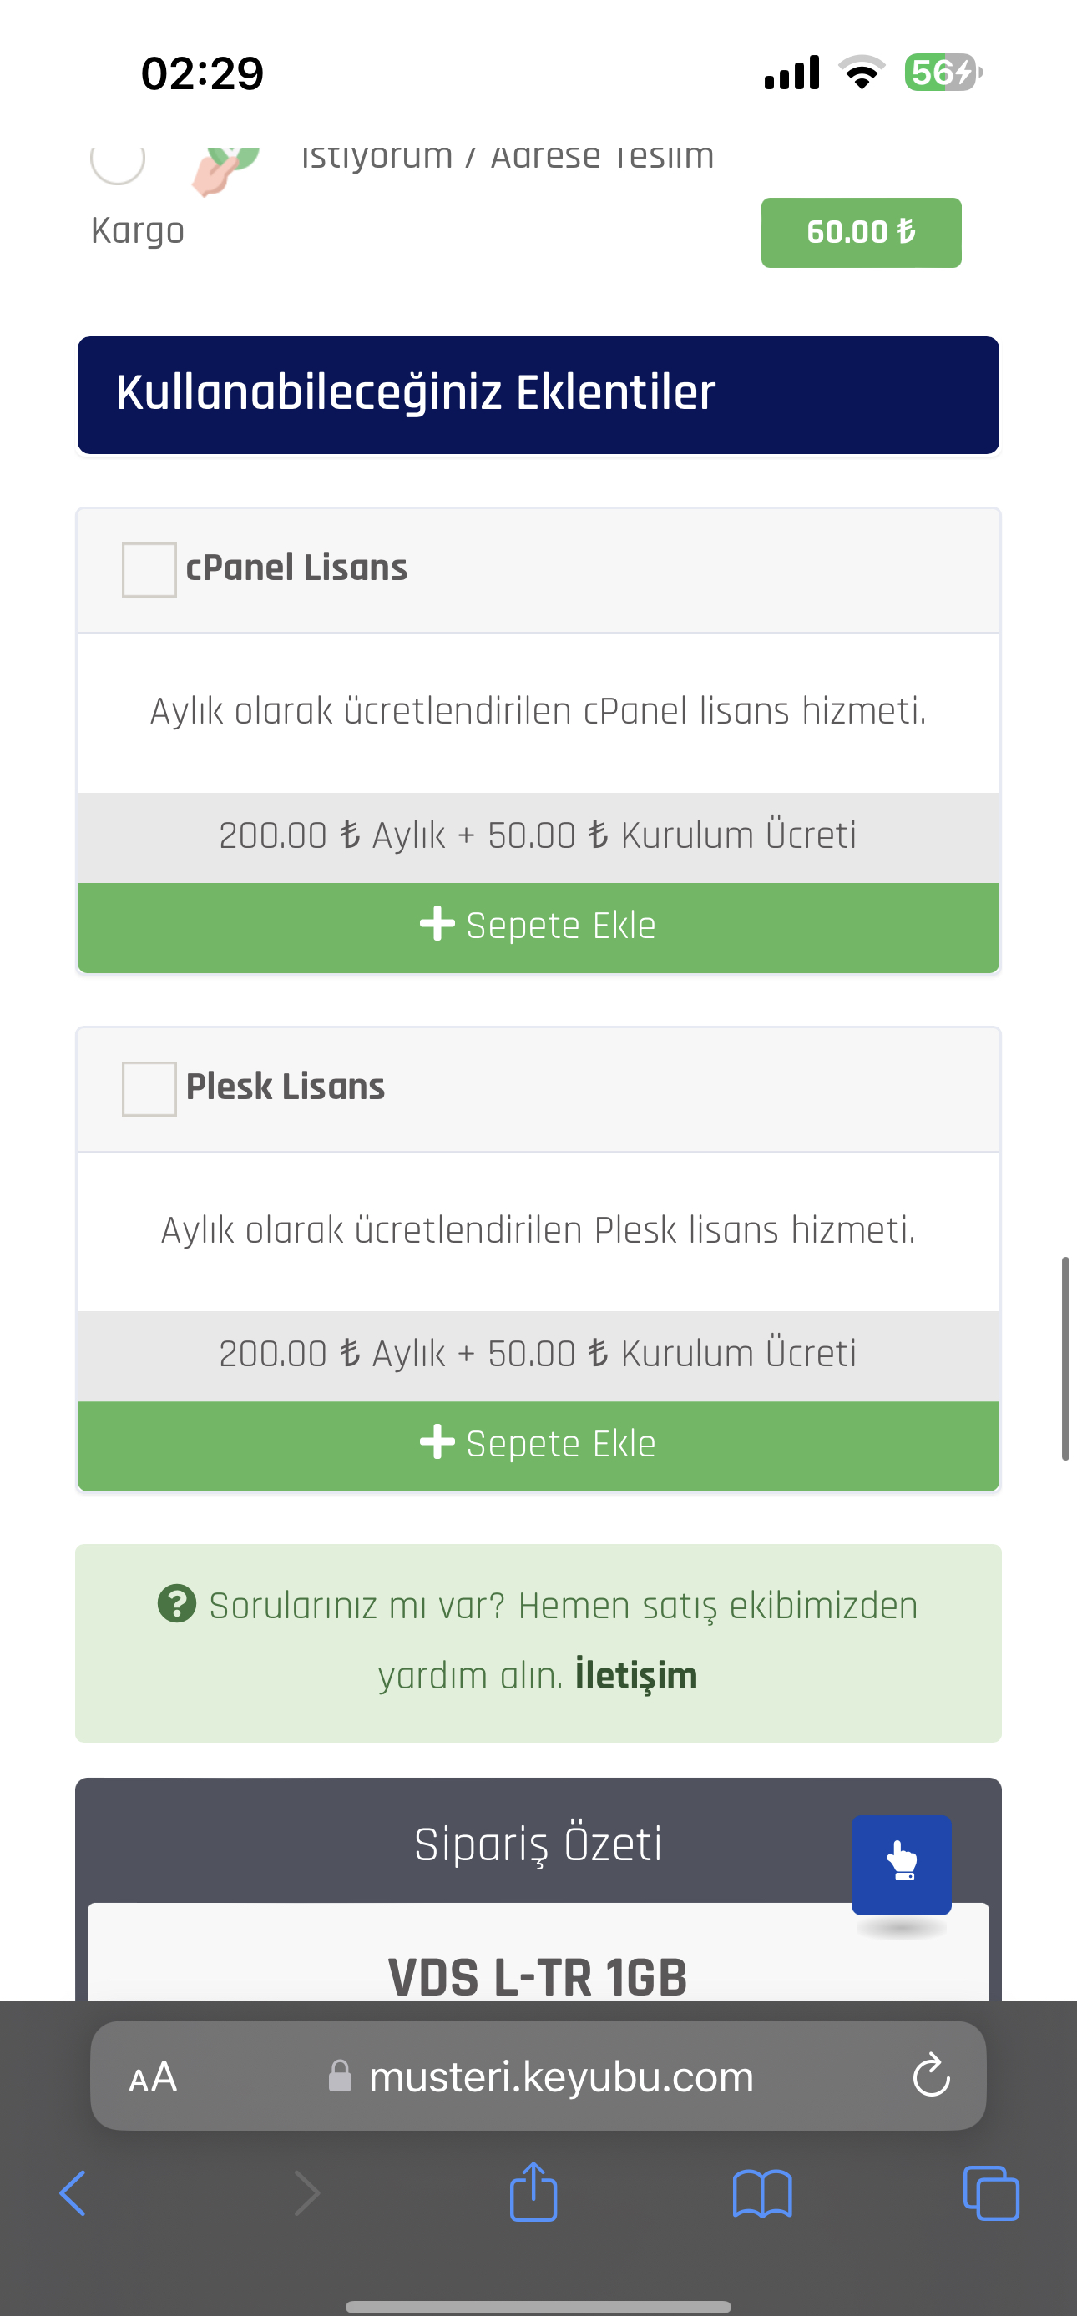Open Safari bookmarks book icon

click(762, 2193)
